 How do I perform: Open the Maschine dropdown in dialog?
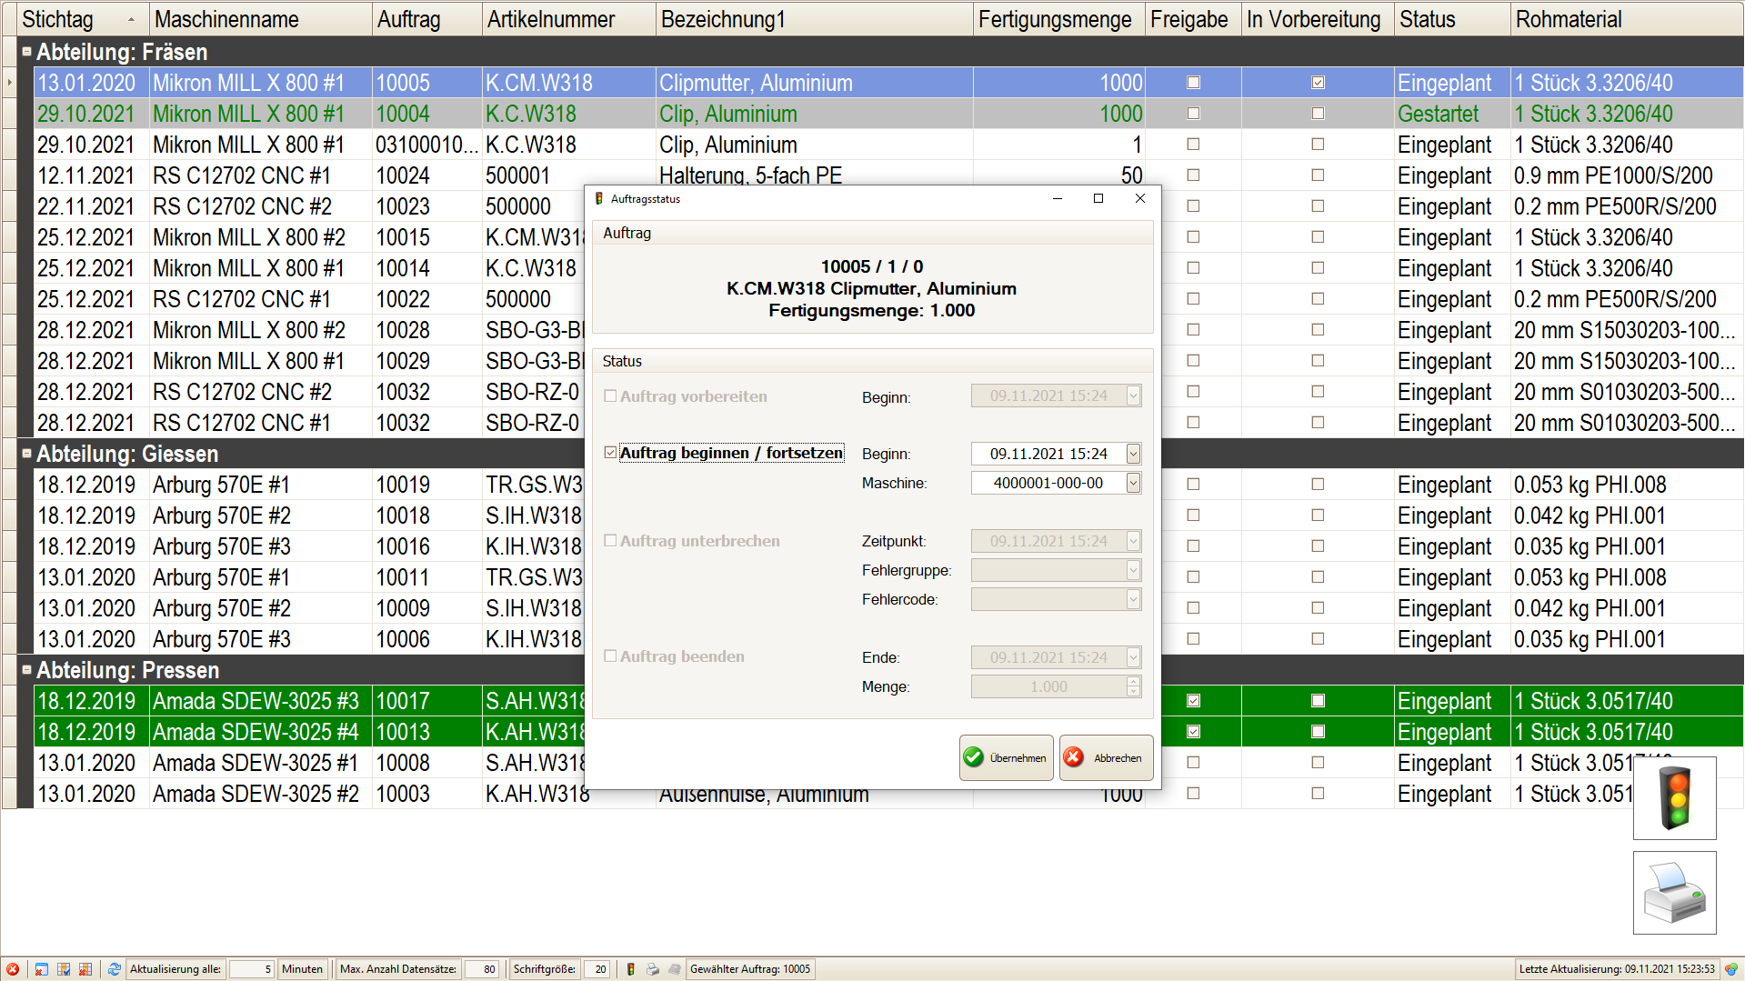[x=1133, y=483]
